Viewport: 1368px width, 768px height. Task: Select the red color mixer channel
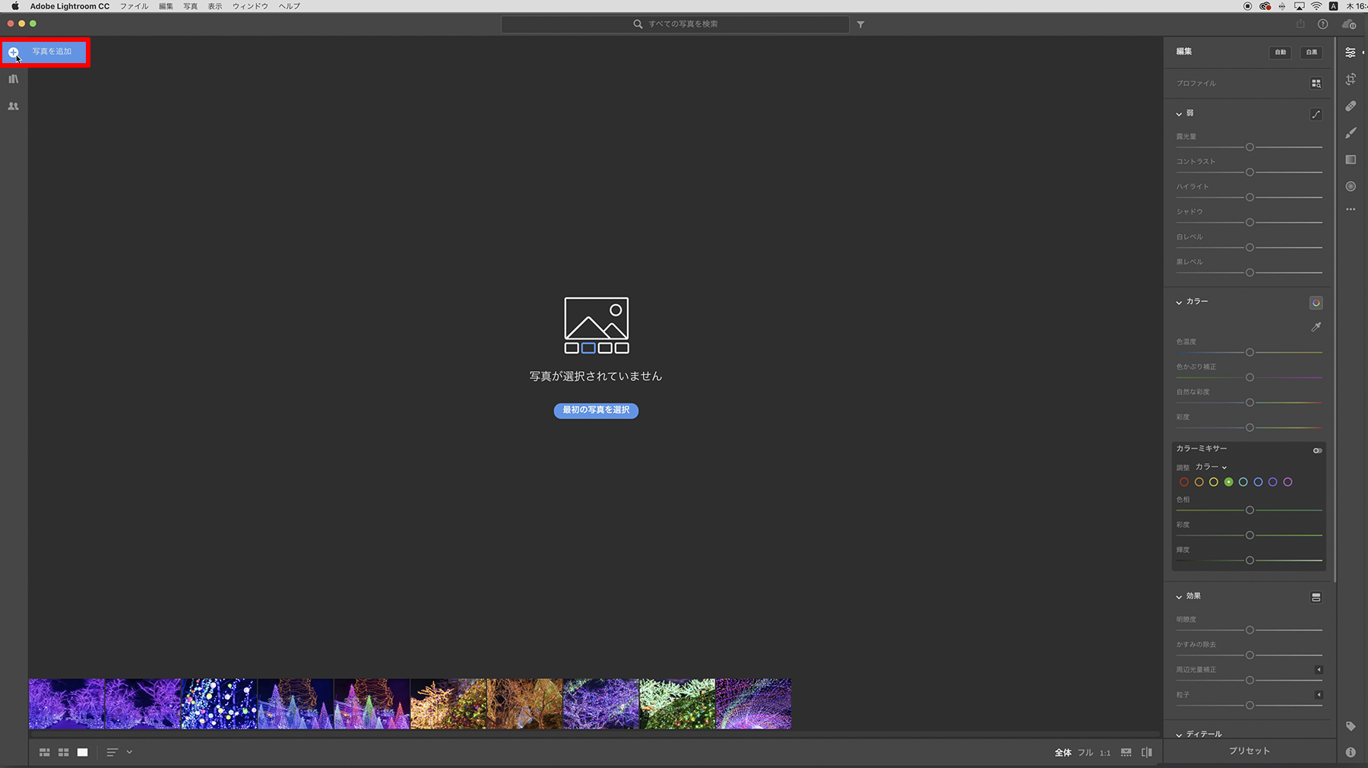point(1184,482)
